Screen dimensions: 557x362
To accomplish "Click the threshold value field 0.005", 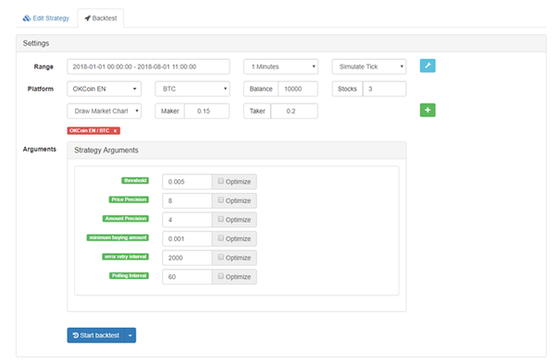I will coord(187,182).
